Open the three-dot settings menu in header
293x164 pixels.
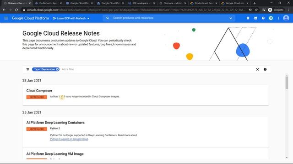278,18
